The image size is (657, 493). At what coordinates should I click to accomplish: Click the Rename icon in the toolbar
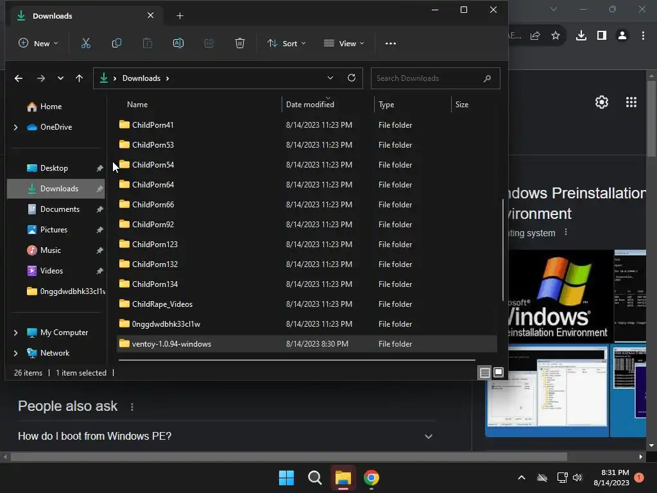[178, 43]
